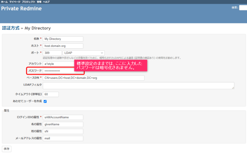Click the ベースDN input field
Viewport: 247px width, 154px height.
[x=94, y=78]
